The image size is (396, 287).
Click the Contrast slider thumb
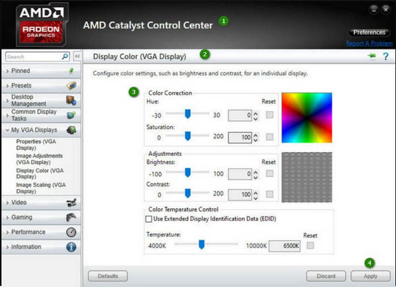click(x=187, y=194)
